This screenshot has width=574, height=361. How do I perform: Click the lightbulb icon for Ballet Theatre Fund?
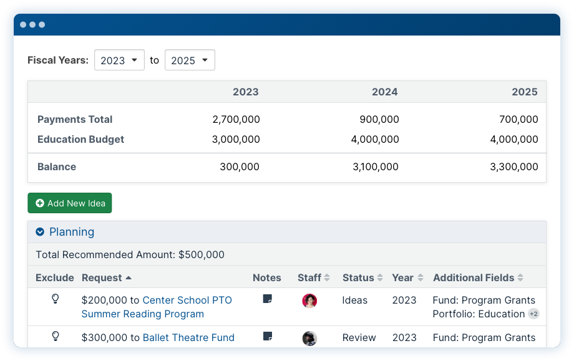(56, 336)
